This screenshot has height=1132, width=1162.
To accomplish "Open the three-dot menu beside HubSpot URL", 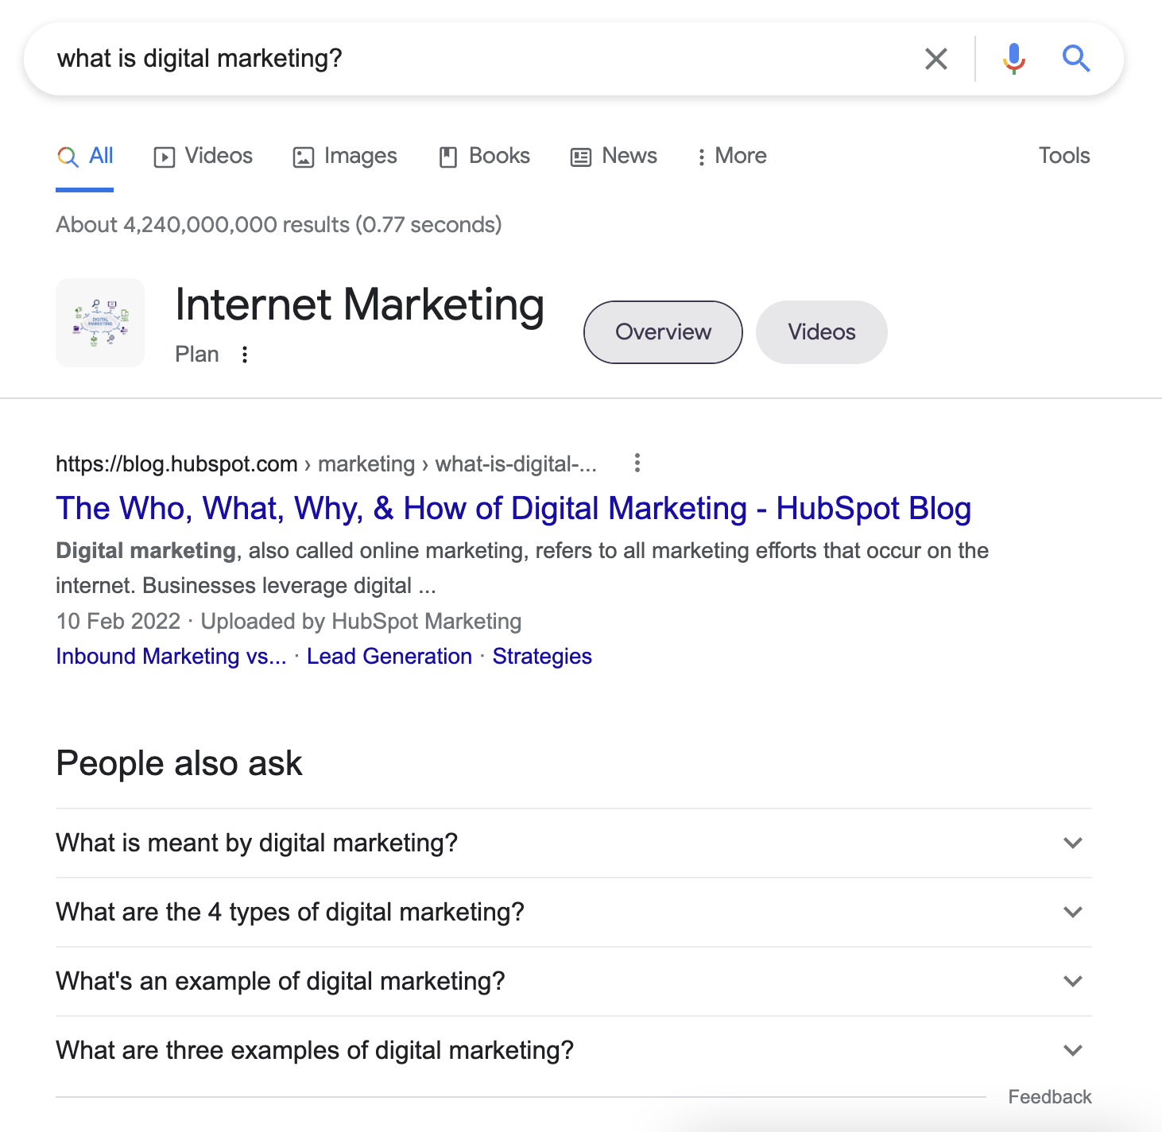I will pyautogui.click(x=637, y=463).
